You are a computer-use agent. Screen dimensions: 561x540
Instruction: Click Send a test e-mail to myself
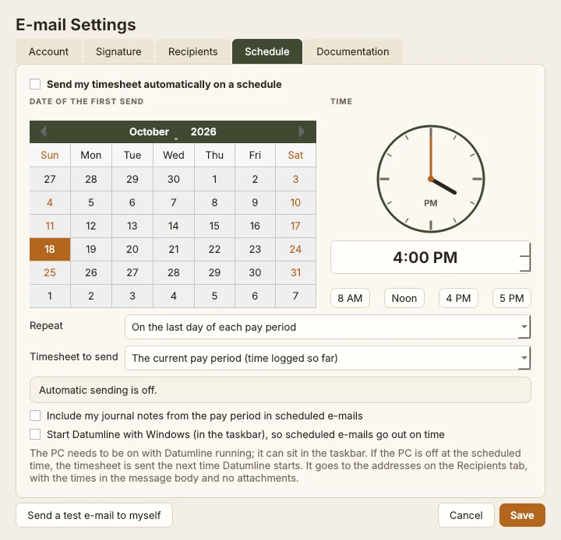click(x=94, y=515)
